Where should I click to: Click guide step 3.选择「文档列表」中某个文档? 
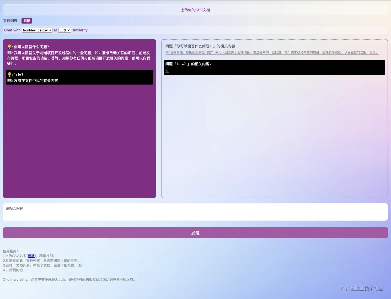43,265
